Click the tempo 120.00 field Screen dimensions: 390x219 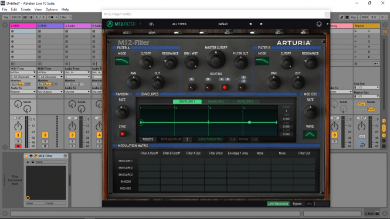click(16, 17)
